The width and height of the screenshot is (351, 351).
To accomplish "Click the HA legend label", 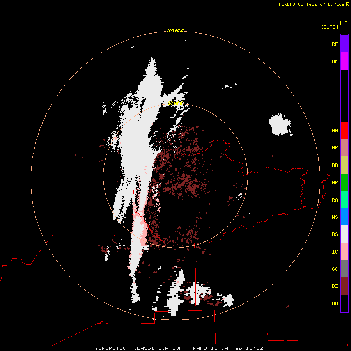I will [335, 131].
